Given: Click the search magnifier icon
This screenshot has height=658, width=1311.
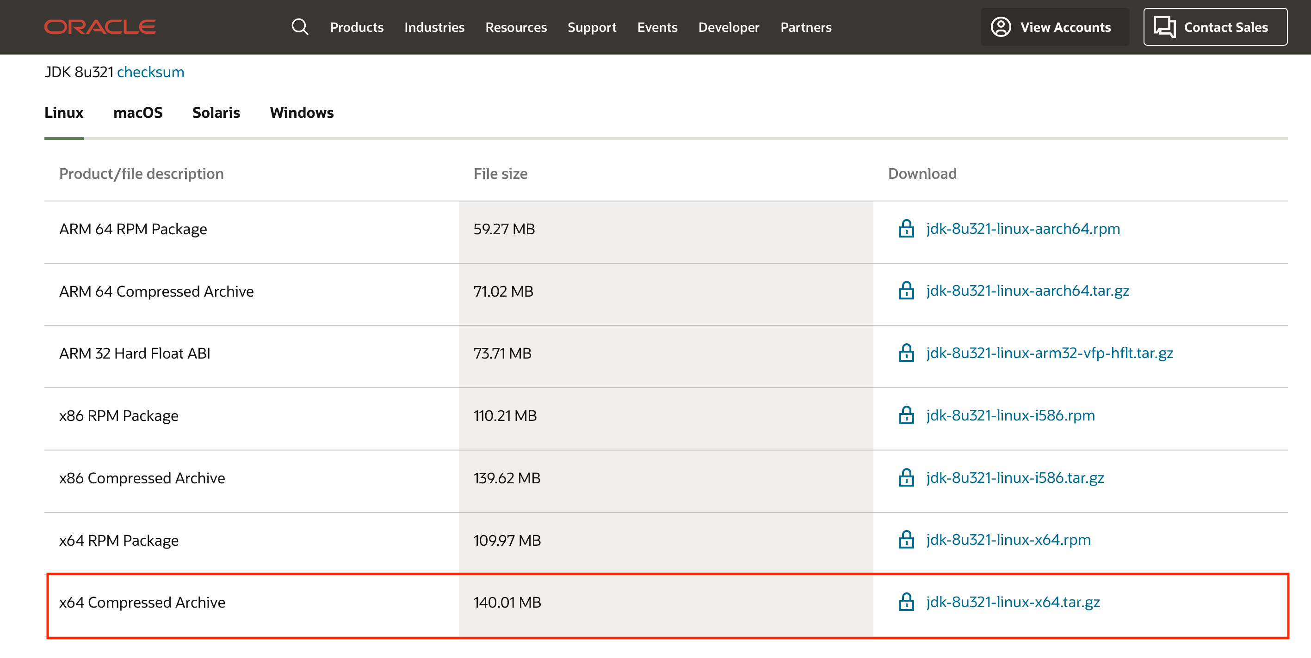Looking at the screenshot, I should point(300,27).
